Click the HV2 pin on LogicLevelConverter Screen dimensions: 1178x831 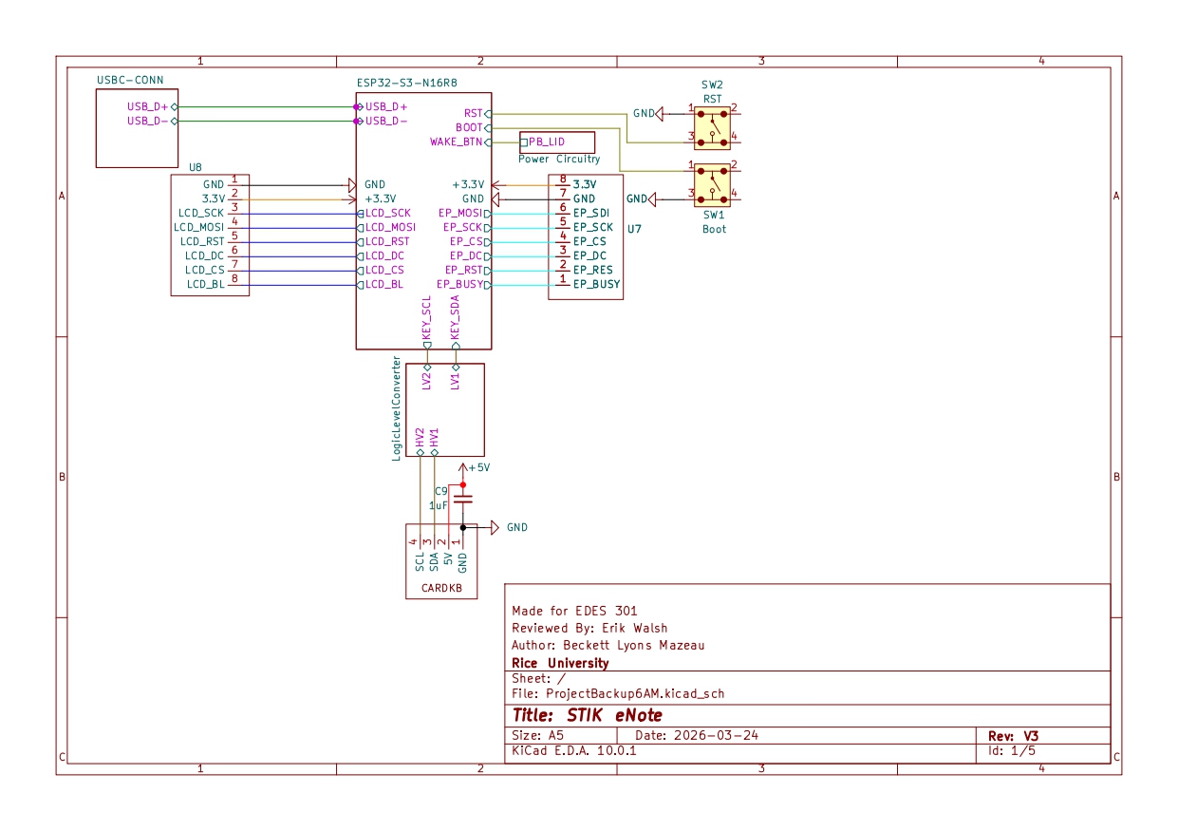point(420,438)
